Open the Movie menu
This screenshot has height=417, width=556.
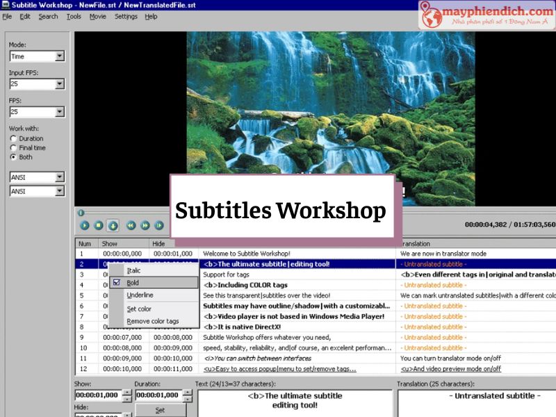coord(98,16)
